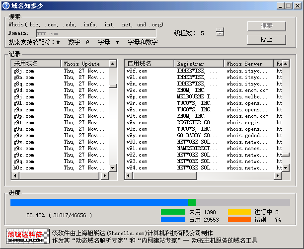Increase thread count with the up arrow
The image size is (304, 249).
[220, 30]
